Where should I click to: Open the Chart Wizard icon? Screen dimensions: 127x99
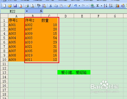tap(117, 6)
